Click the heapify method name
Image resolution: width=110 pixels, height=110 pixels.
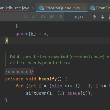(x=48, y=79)
